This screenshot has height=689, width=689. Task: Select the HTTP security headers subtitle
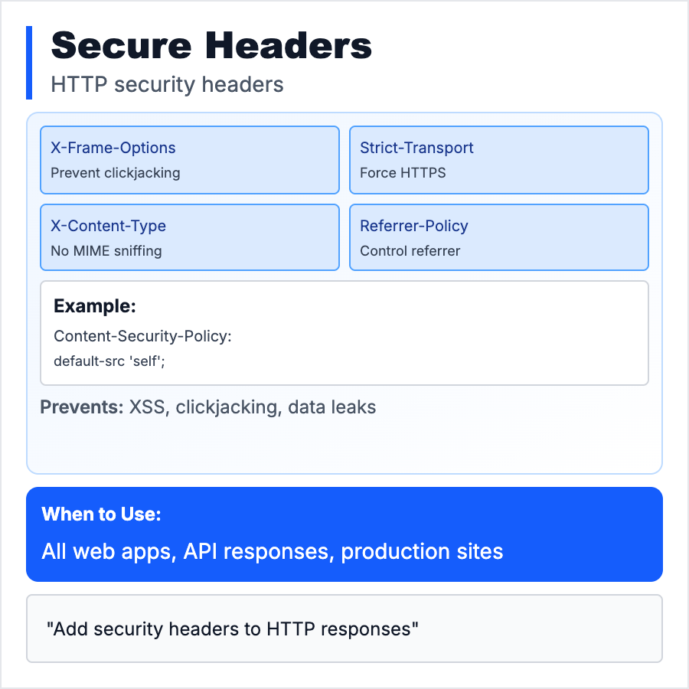(167, 84)
